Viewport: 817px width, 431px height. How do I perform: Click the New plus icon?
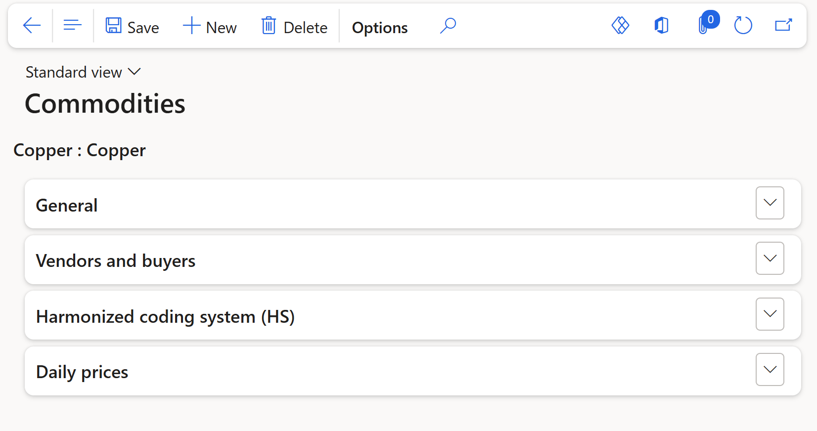click(191, 25)
